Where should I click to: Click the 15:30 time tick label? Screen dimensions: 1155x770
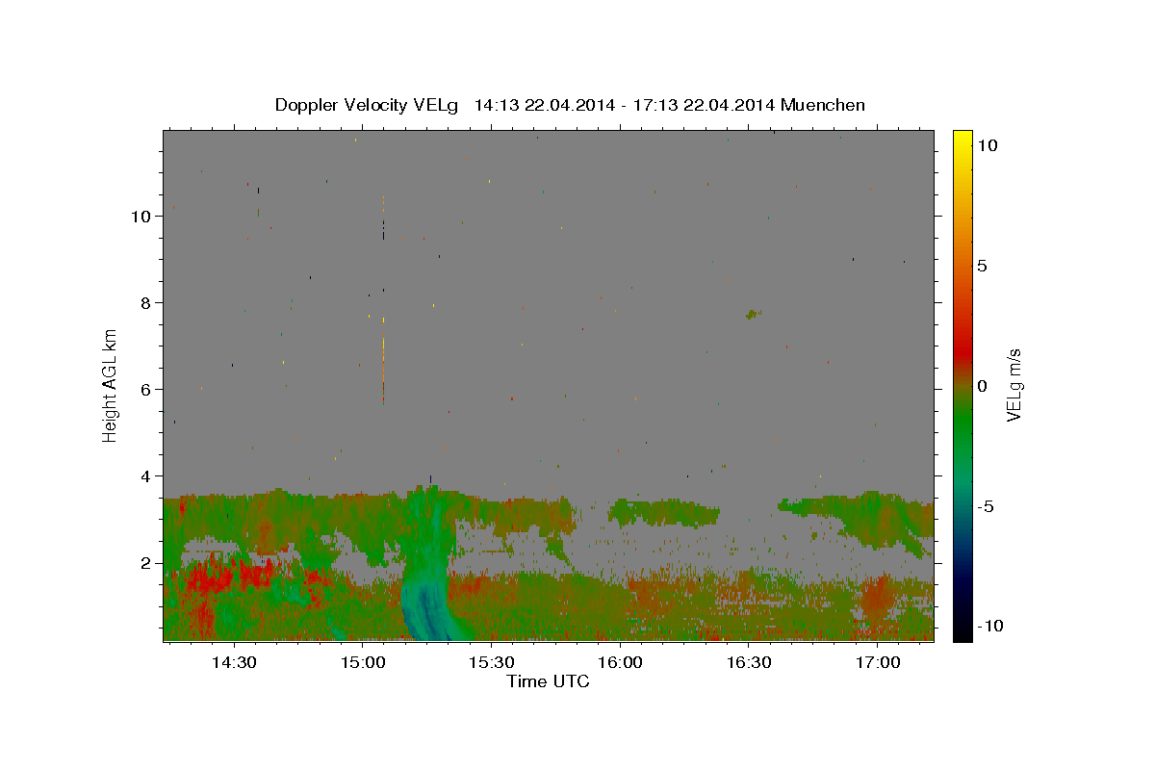(491, 662)
